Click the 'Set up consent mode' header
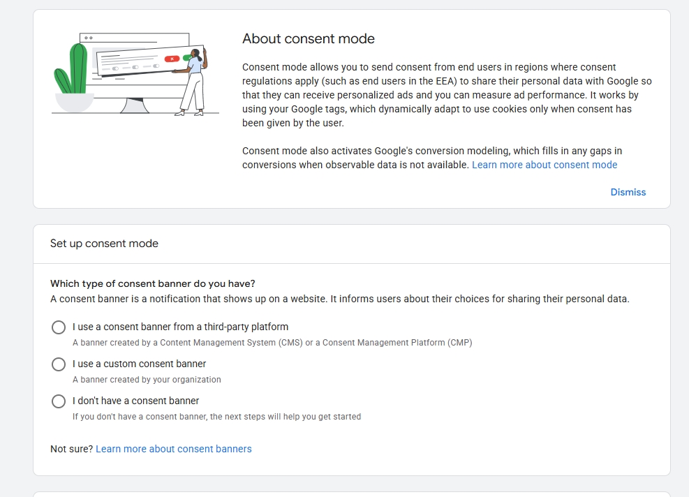 click(104, 244)
